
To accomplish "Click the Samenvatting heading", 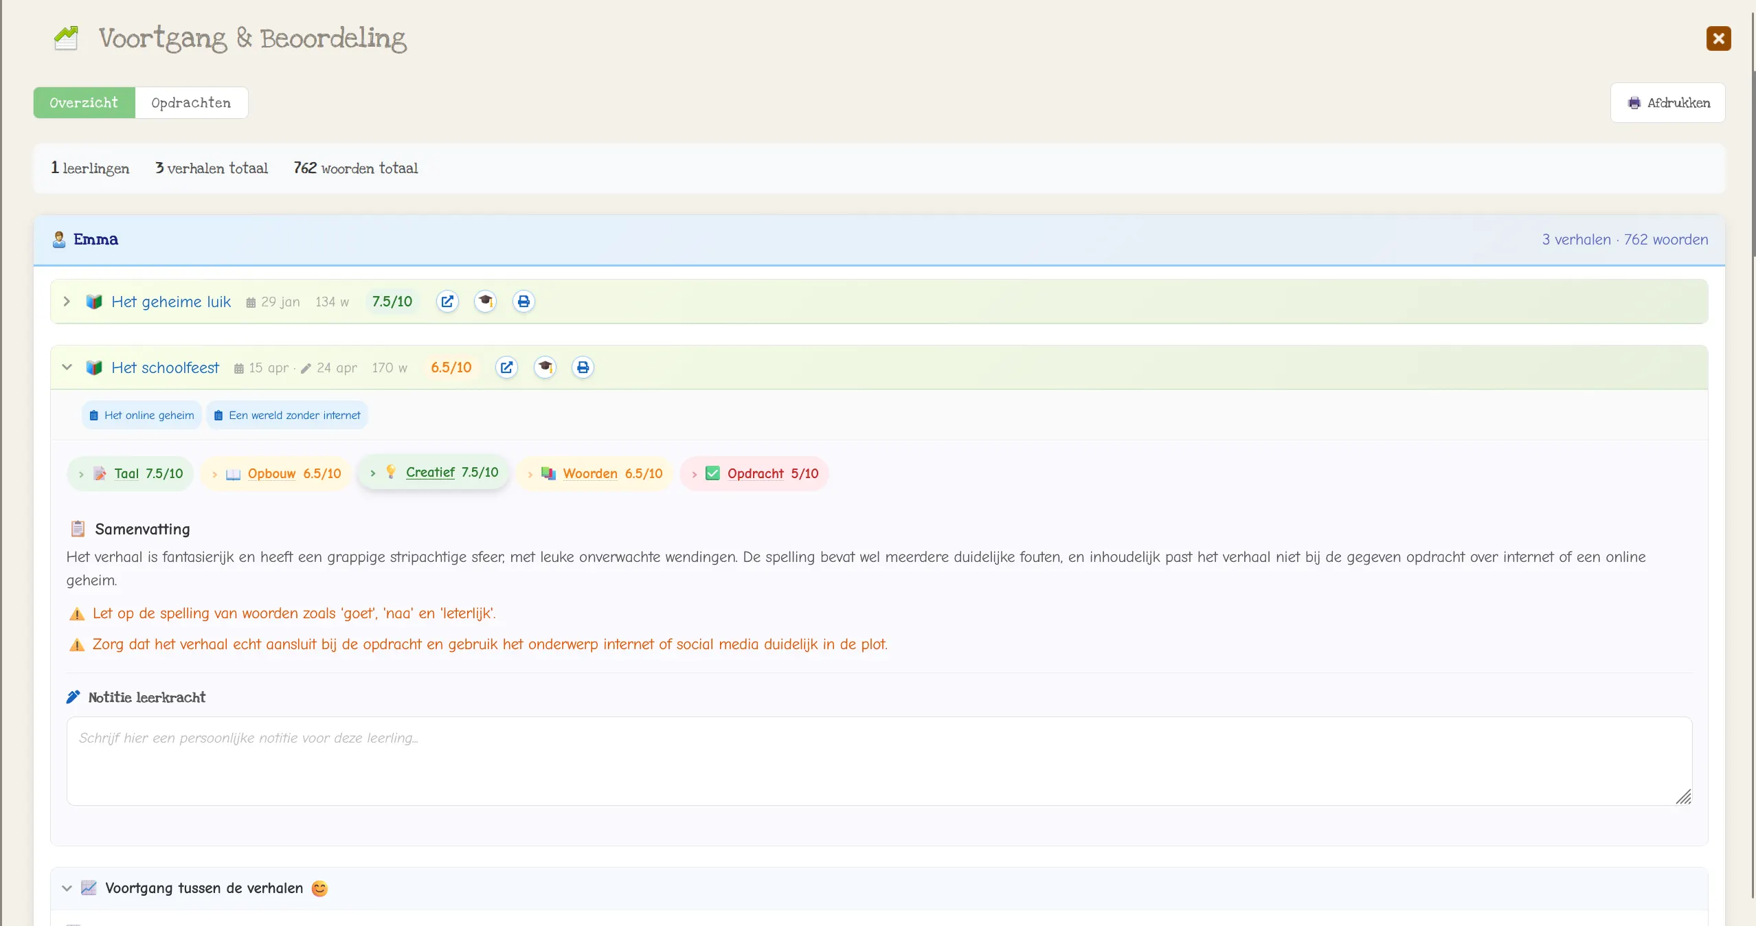I will [143, 530].
